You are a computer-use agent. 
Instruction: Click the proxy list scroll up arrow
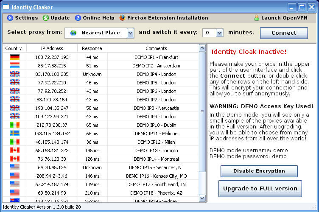click(202, 48)
